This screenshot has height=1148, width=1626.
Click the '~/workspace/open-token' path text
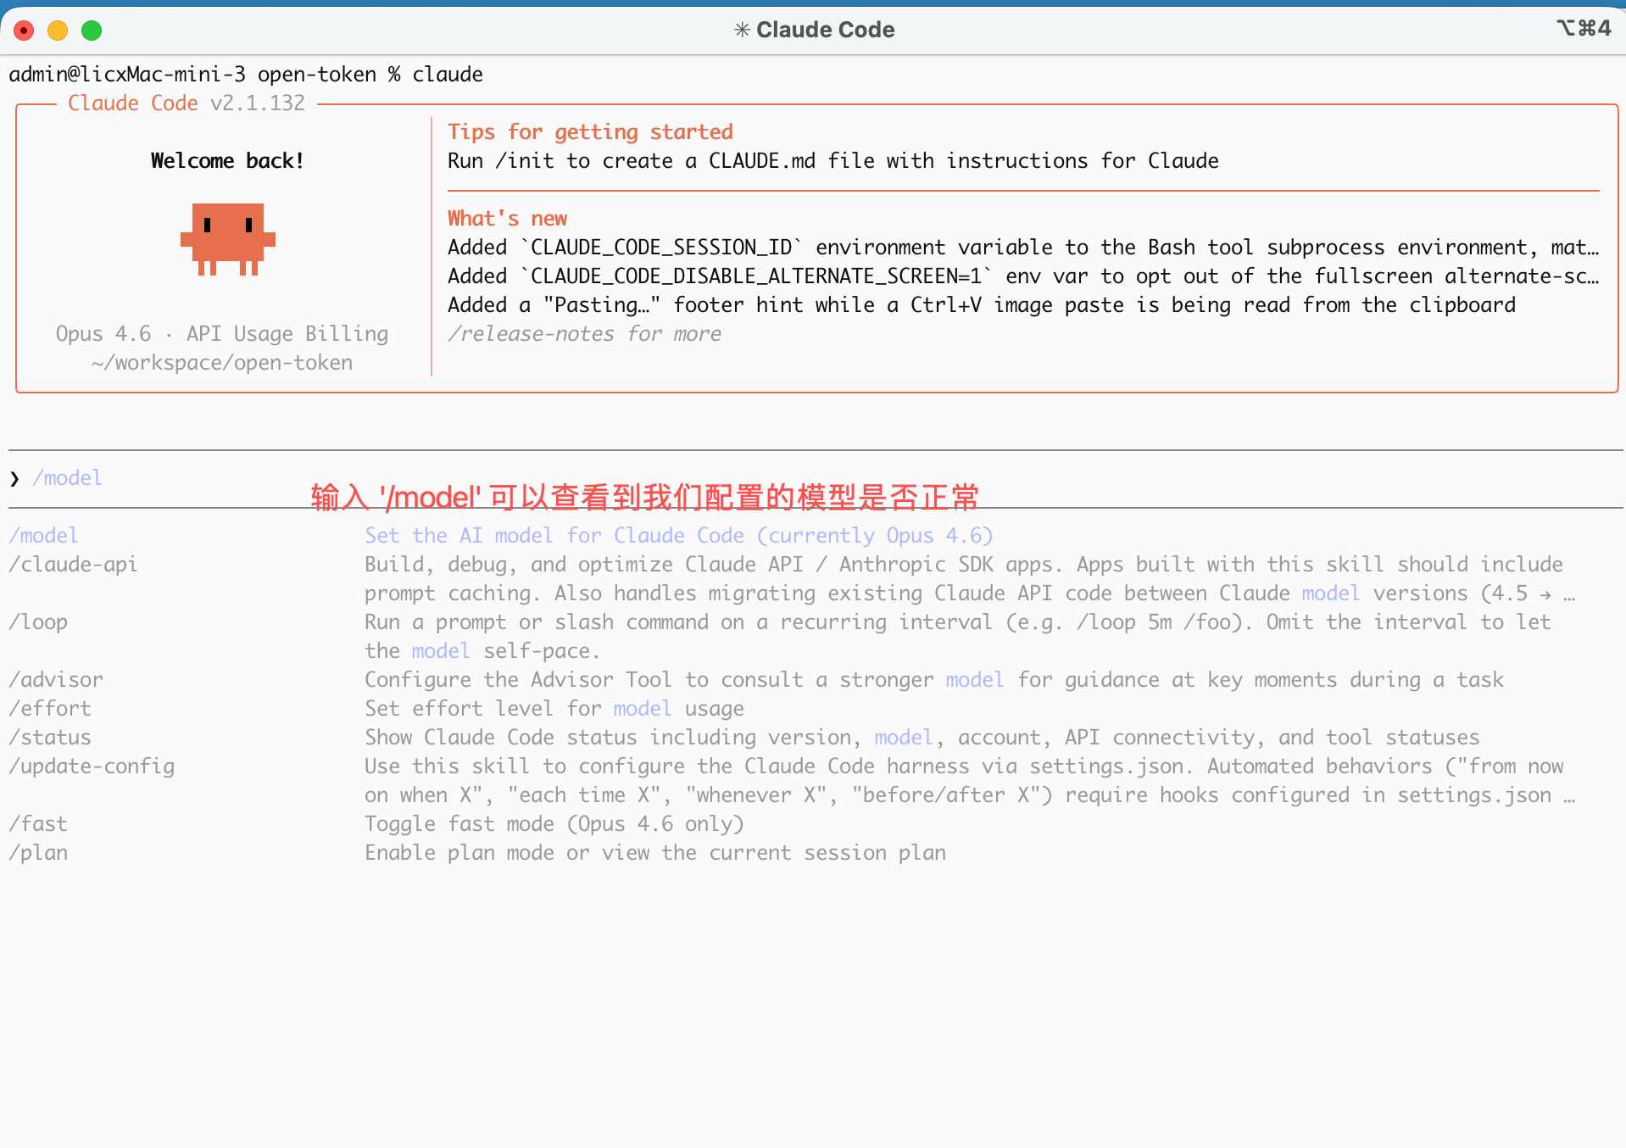[222, 363]
